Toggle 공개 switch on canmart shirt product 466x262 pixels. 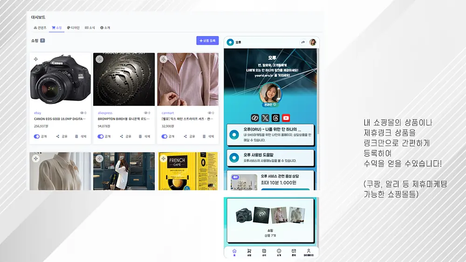coord(164,137)
